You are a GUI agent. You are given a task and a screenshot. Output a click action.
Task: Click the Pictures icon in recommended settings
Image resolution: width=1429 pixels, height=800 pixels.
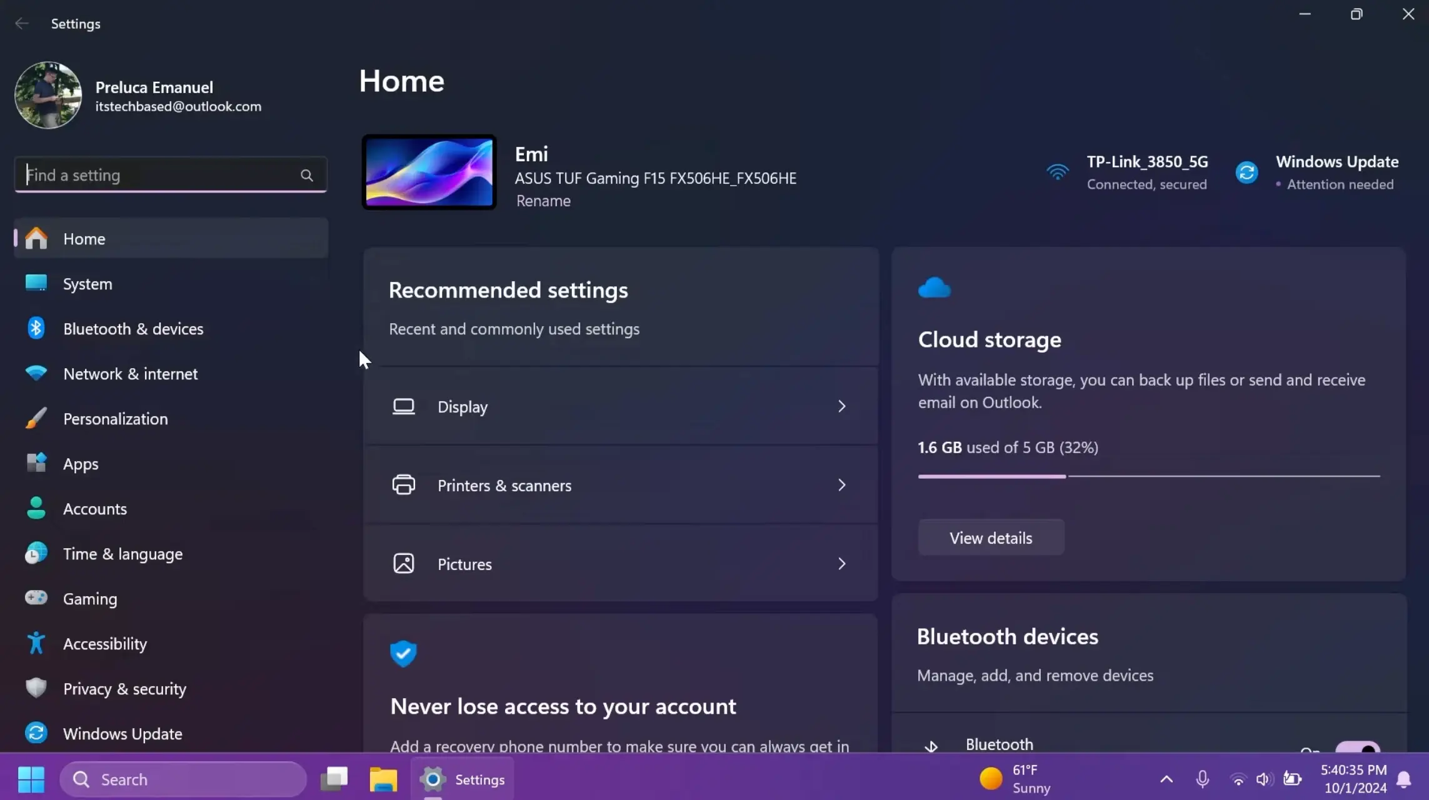tap(404, 564)
